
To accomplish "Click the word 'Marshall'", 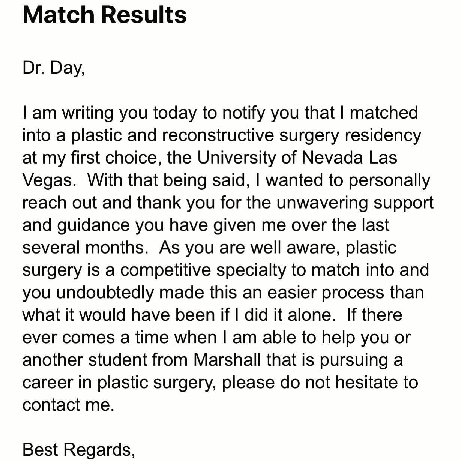I will (227, 360).
